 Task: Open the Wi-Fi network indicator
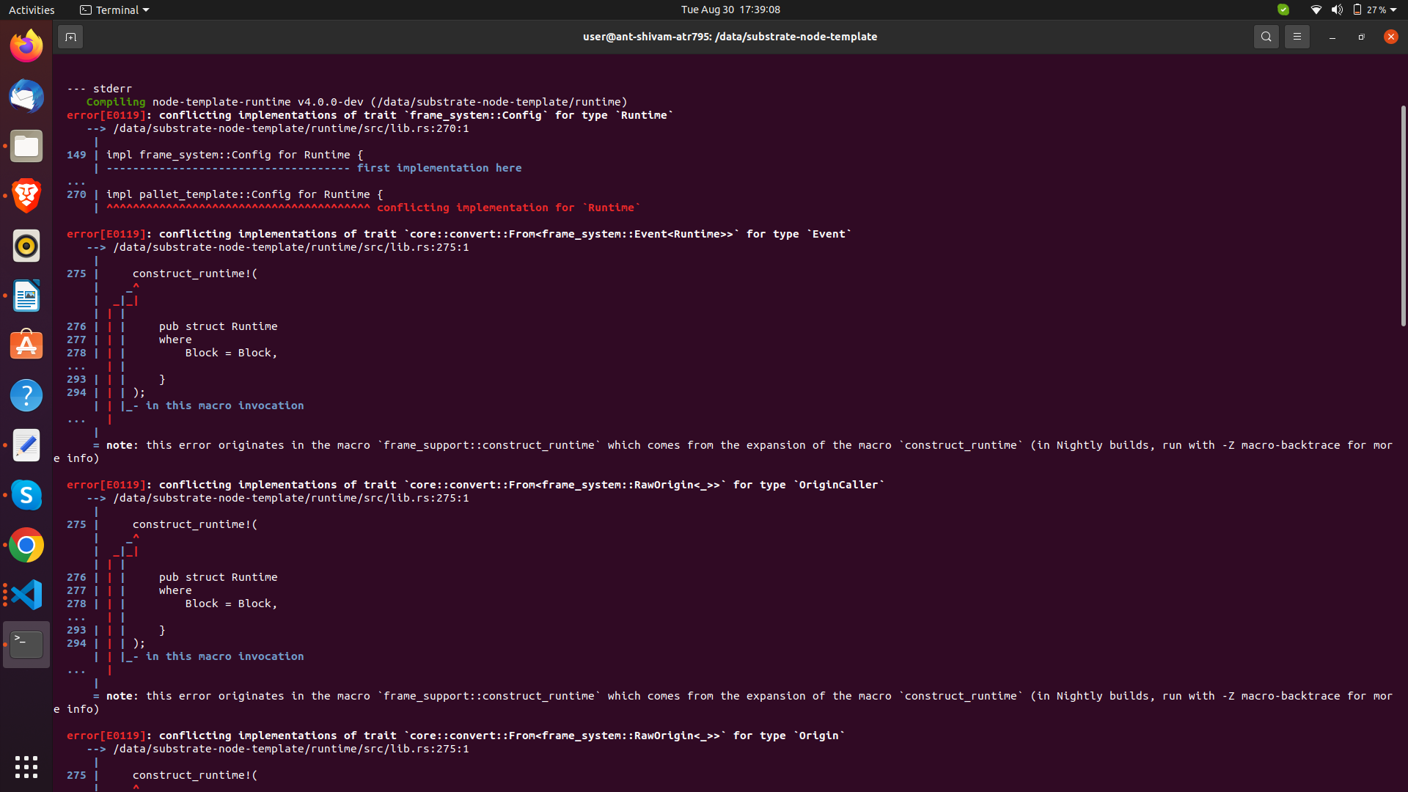tap(1316, 10)
